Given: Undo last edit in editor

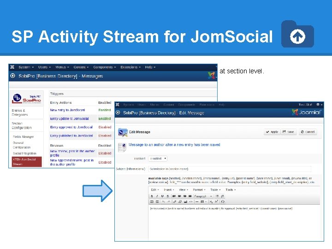Looking at the screenshot, I should pos(163,202).
